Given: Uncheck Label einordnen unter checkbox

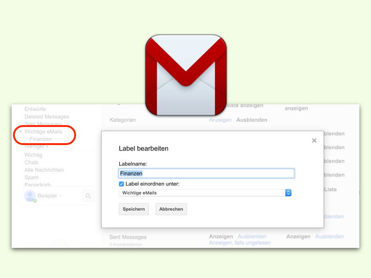Looking at the screenshot, I should point(122,184).
